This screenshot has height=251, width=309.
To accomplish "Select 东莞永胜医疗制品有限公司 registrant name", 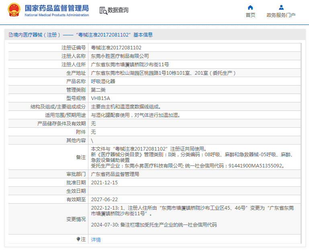I will click(120, 56).
